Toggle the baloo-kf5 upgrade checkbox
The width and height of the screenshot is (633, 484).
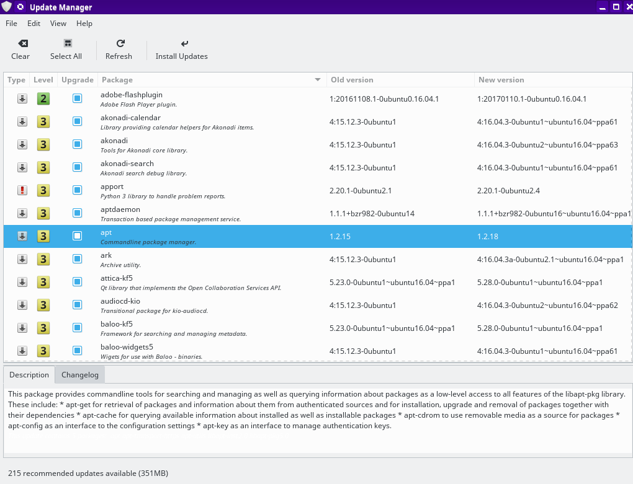[x=78, y=328]
